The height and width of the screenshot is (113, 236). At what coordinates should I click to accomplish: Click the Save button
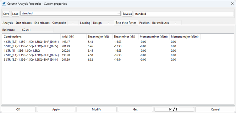click(x=6, y=14)
